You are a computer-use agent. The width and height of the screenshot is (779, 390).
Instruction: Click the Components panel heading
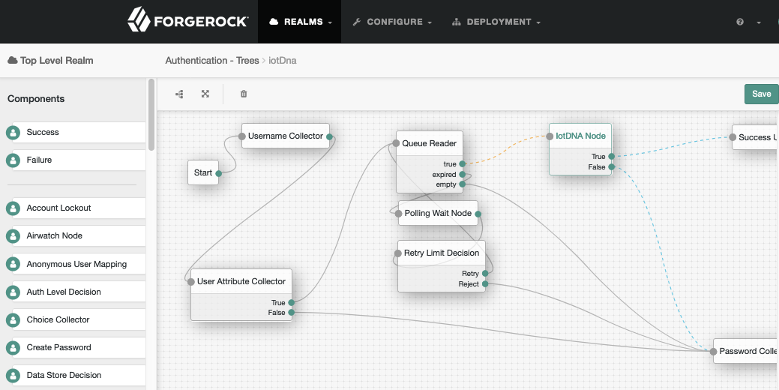point(36,99)
